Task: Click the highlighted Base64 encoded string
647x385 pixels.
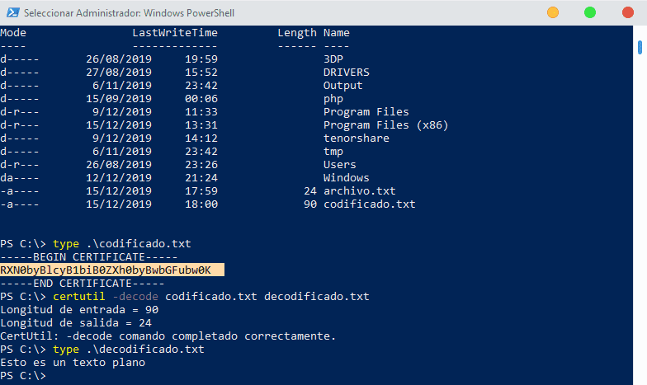Action: (106, 270)
